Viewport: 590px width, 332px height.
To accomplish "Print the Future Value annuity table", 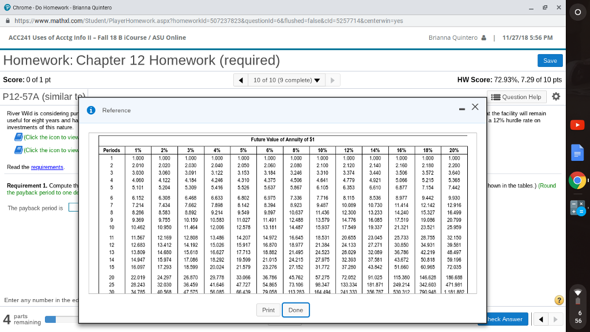I will coord(268,310).
